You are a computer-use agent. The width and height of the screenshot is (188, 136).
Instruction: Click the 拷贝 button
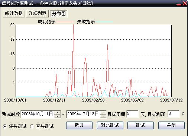79,125
